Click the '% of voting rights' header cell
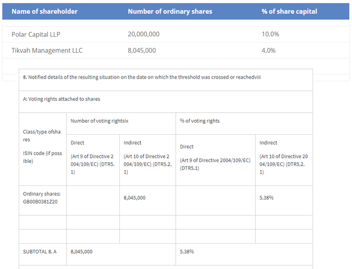 tap(244, 123)
